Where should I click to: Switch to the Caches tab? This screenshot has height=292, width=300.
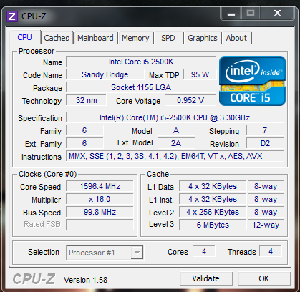pos(57,38)
